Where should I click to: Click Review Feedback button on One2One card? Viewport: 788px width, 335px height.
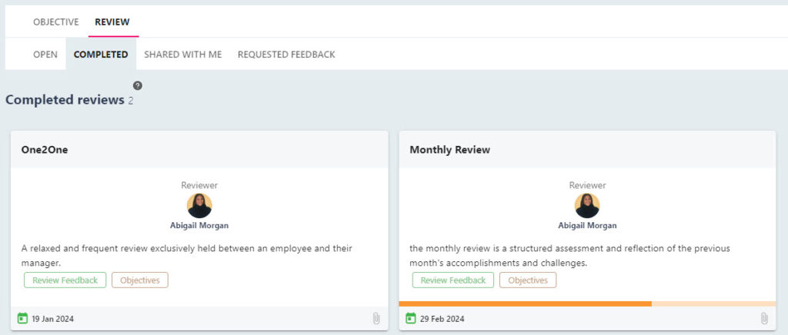point(65,280)
